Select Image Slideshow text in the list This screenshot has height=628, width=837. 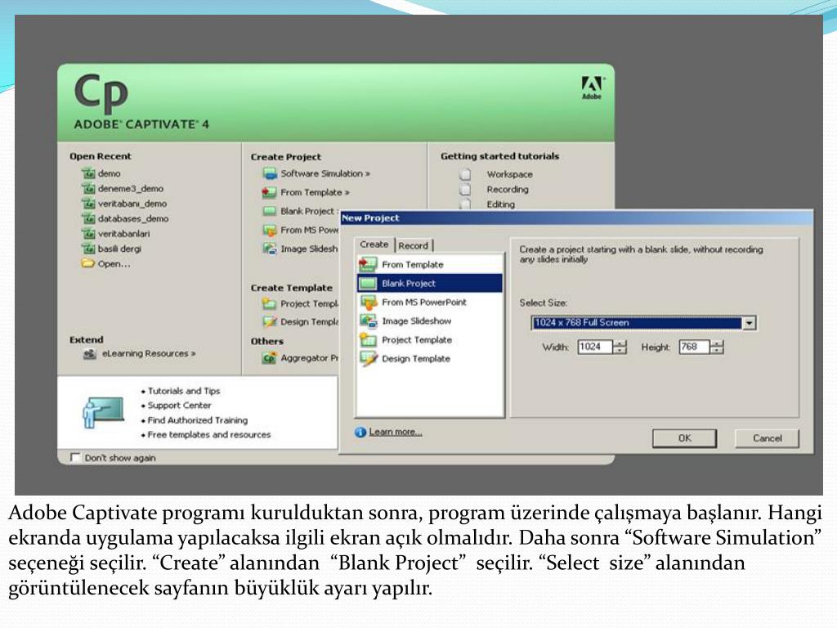click(416, 321)
